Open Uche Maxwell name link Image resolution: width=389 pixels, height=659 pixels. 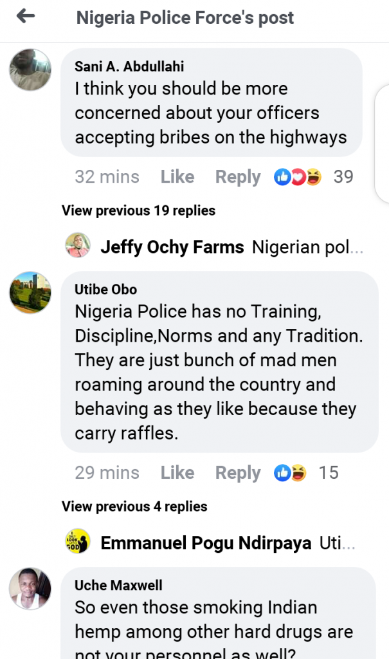[x=118, y=586]
